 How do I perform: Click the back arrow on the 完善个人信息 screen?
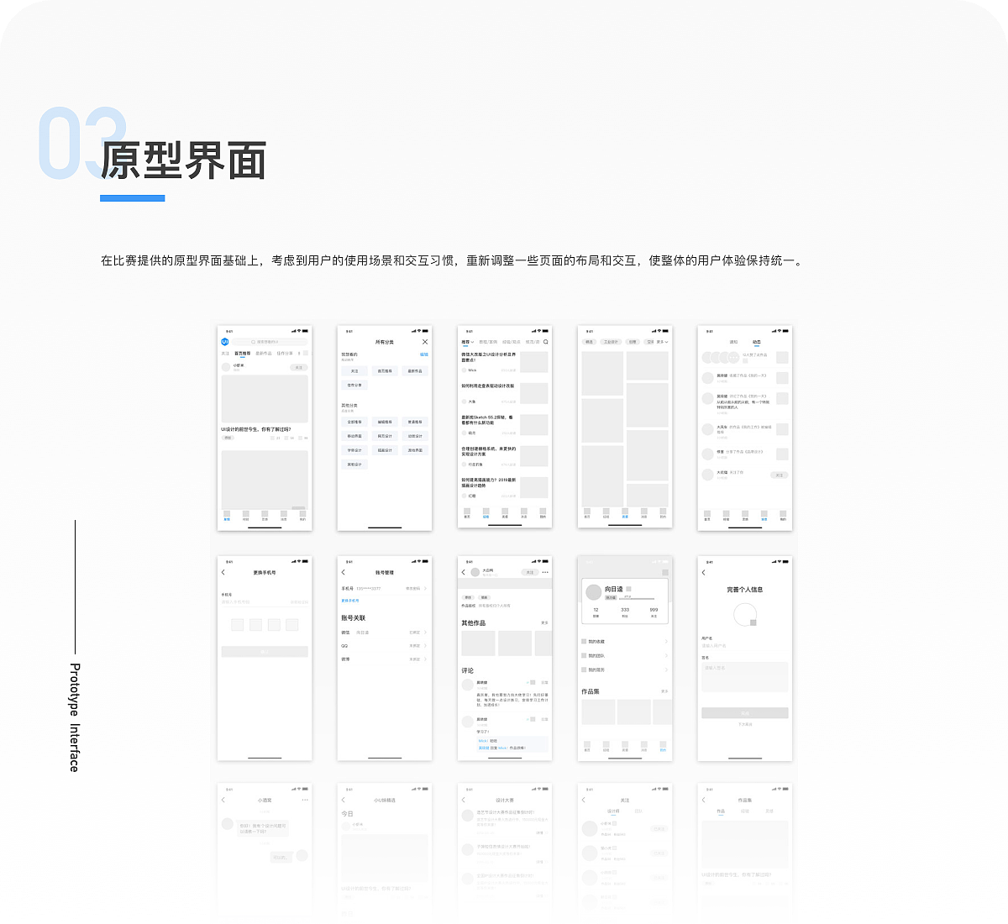706,572
